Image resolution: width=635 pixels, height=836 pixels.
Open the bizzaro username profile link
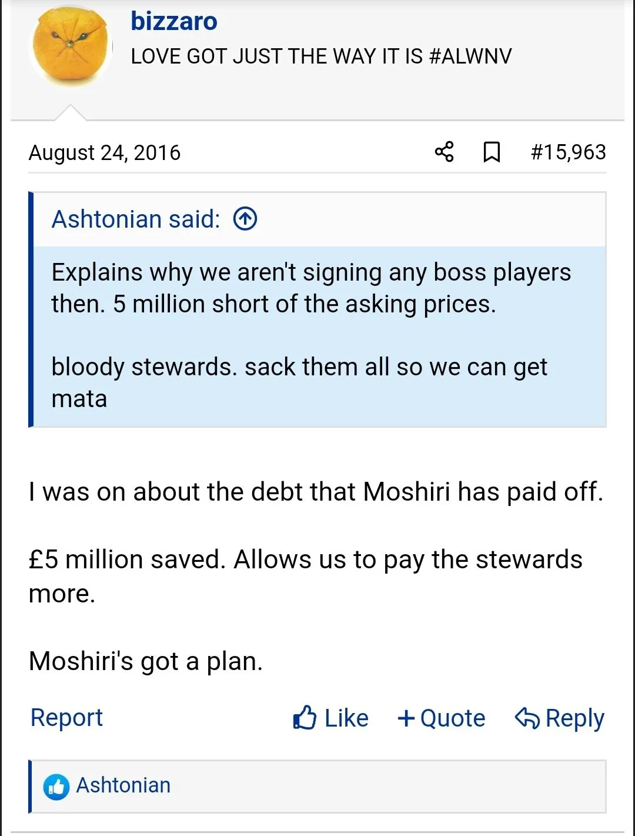click(174, 21)
